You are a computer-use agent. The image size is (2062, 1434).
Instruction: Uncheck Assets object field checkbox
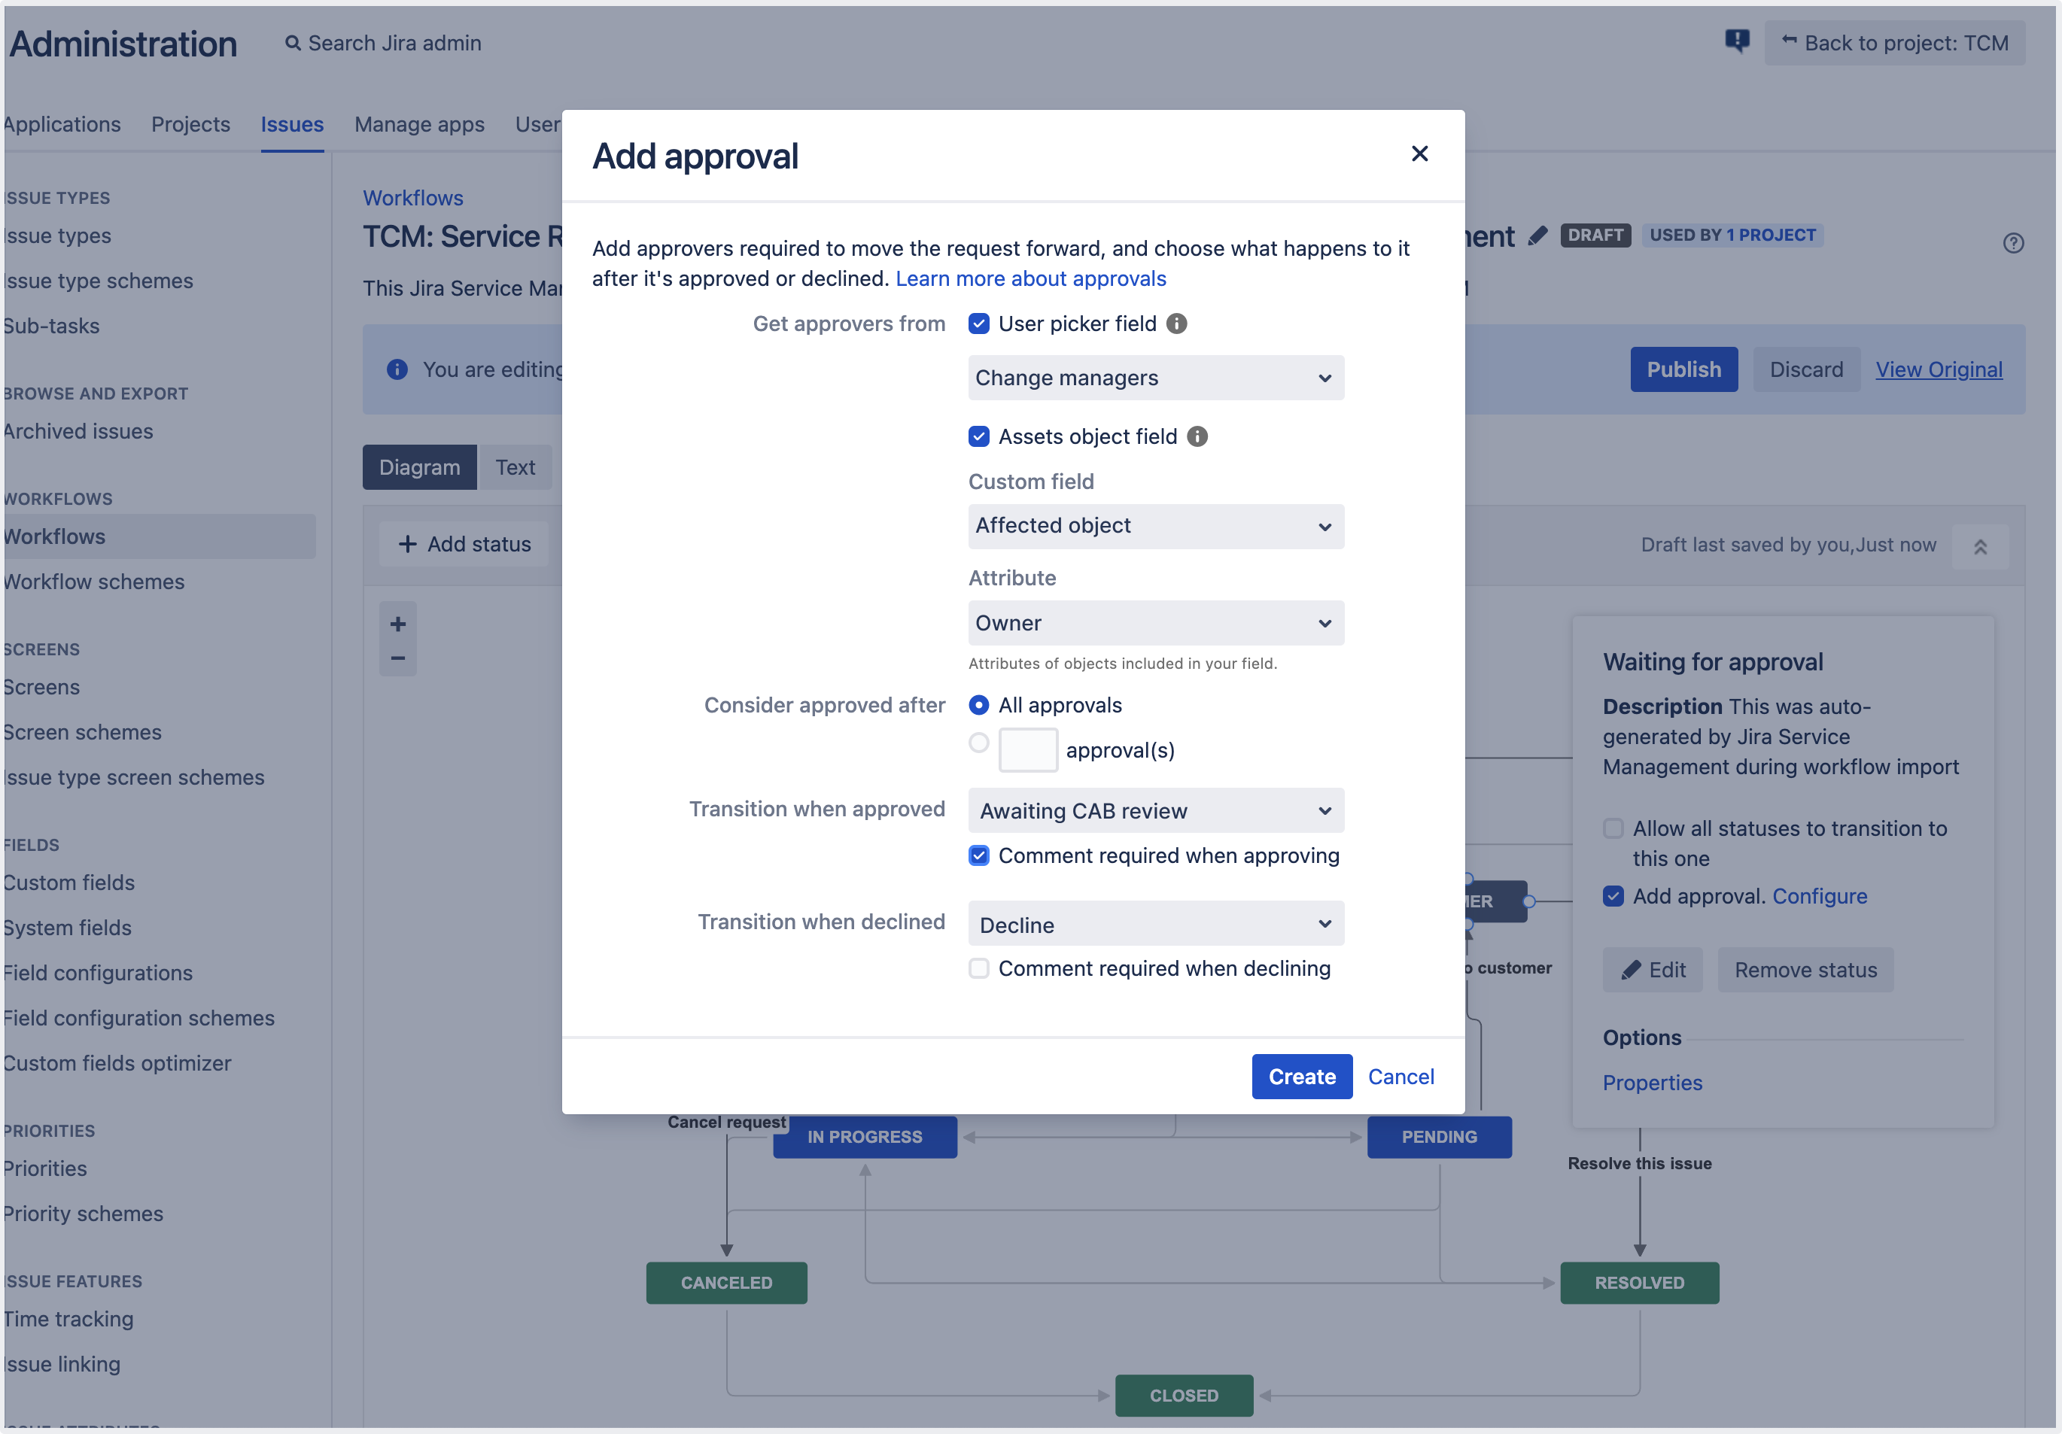pos(979,436)
